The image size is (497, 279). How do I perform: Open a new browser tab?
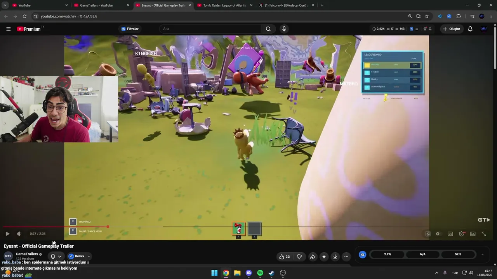(x=322, y=5)
